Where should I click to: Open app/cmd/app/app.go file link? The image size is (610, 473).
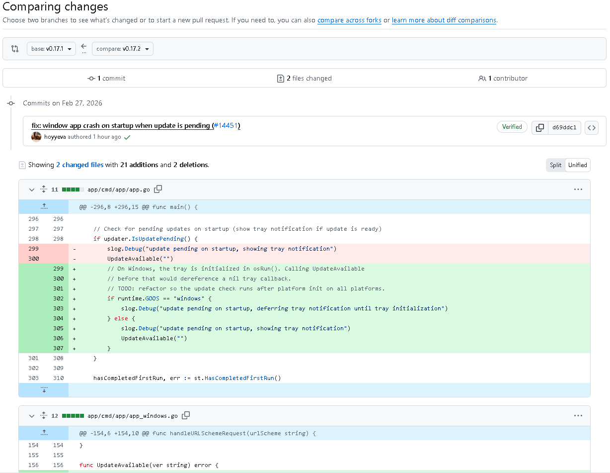pyautogui.click(x=119, y=189)
